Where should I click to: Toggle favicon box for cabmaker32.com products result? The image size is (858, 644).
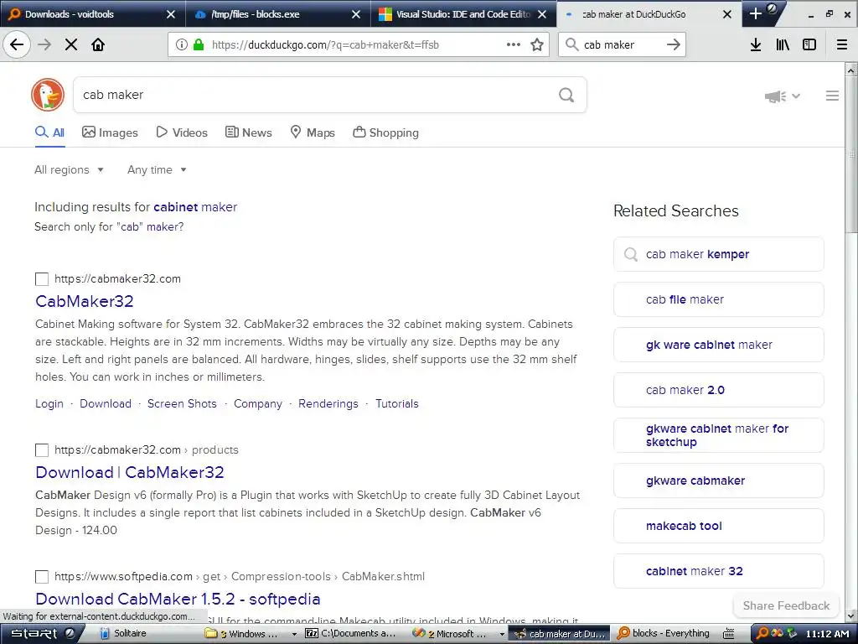pos(42,450)
